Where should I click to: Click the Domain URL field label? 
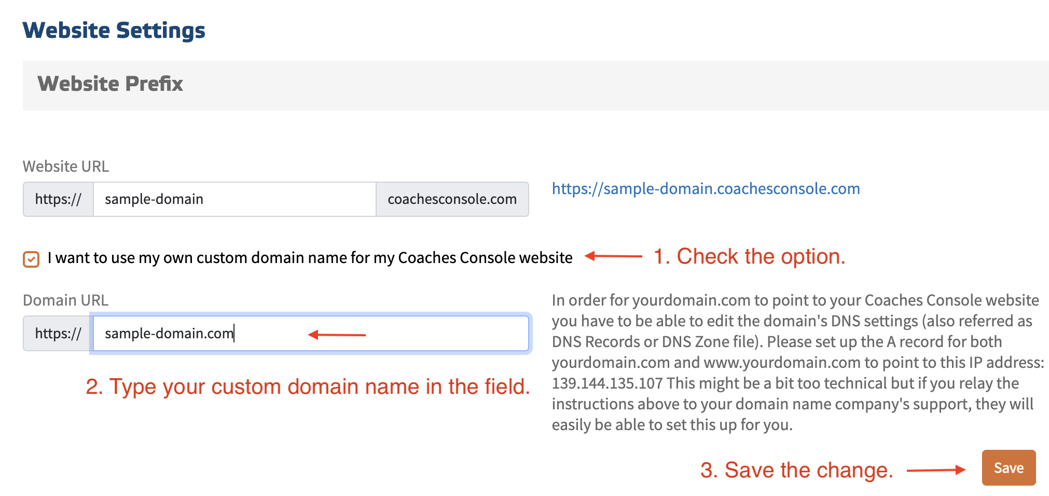point(66,300)
